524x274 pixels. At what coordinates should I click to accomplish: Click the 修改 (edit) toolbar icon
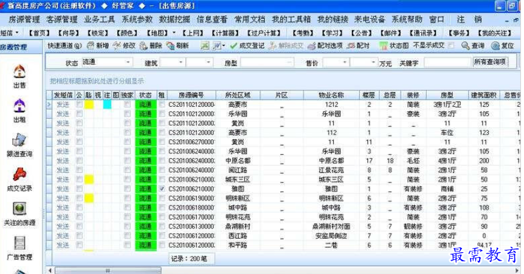pos(117,45)
